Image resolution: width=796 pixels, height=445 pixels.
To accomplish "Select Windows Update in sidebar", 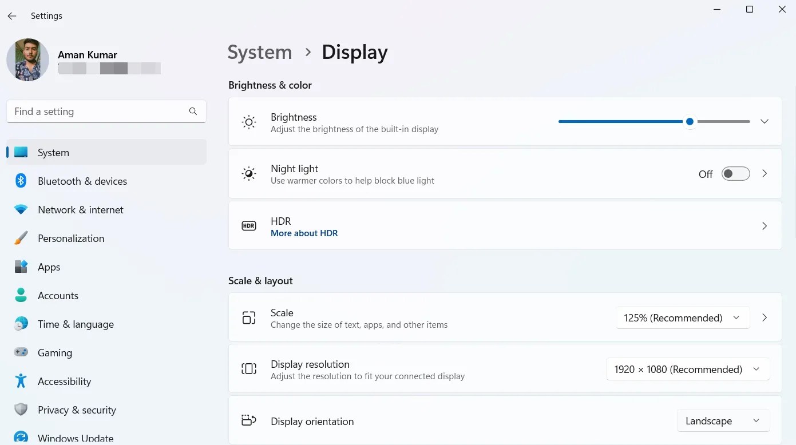I will pos(75,436).
